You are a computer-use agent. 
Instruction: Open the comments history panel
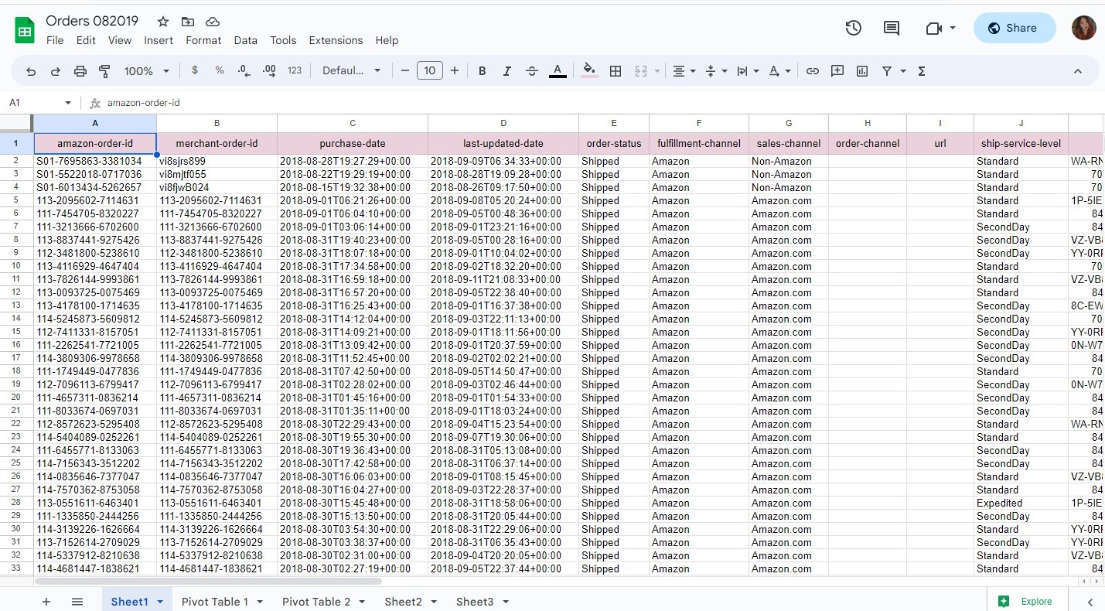892,29
